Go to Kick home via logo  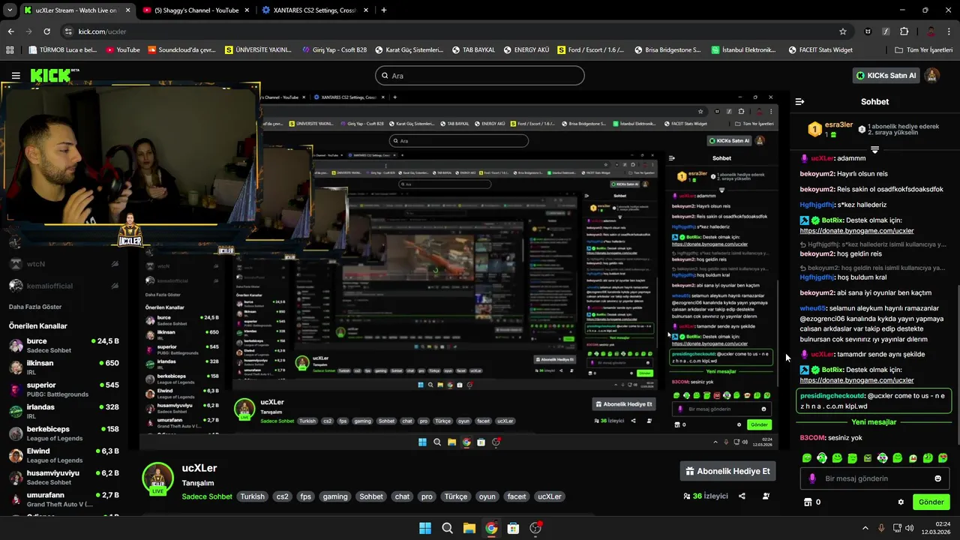coord(51,75)
